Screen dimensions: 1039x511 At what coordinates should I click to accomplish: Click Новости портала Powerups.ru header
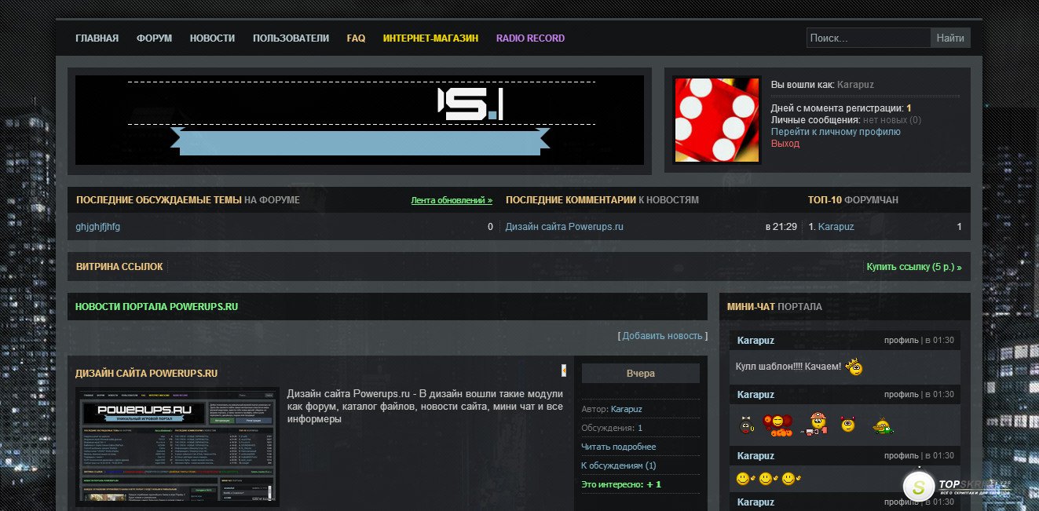point(156,306)
